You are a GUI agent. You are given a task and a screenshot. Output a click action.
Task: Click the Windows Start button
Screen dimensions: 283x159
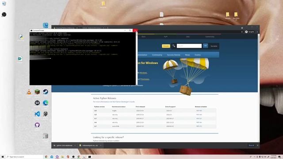coord(3,157)
